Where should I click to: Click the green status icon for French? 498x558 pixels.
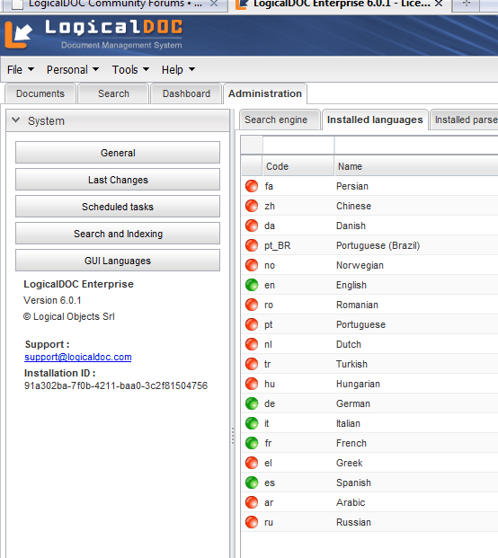252,443
